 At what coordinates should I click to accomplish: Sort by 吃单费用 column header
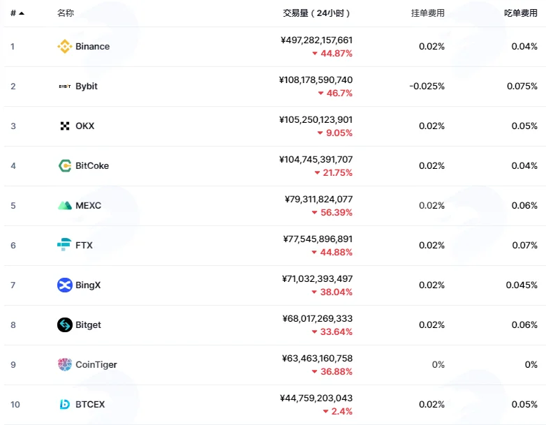pos(521,13)
